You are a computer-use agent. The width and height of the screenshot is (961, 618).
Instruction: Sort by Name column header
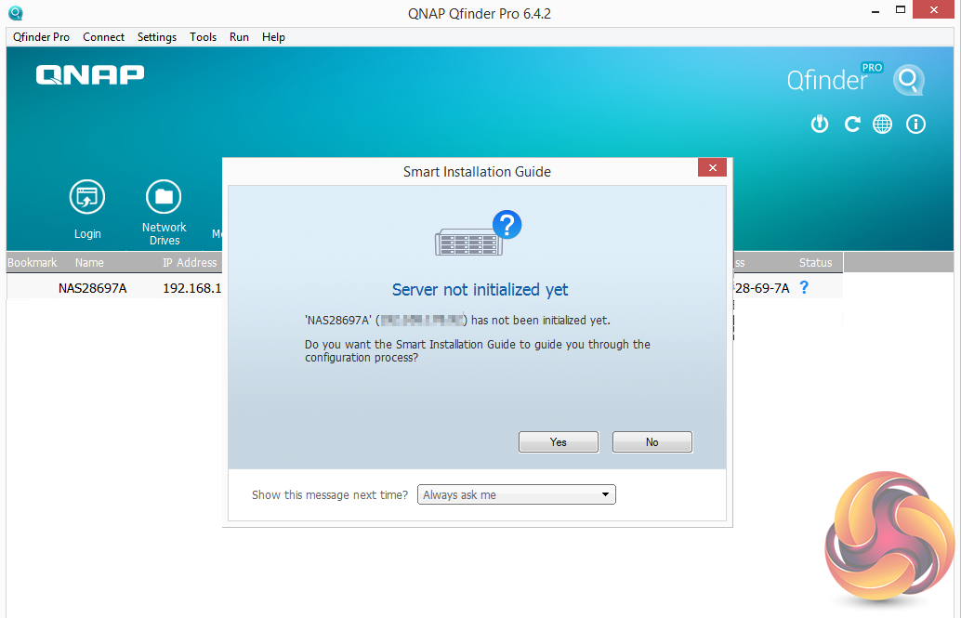[89, 262]
